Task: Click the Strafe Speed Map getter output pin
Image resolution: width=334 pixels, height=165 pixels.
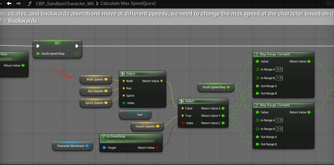Action: click(x=228, y=87)
